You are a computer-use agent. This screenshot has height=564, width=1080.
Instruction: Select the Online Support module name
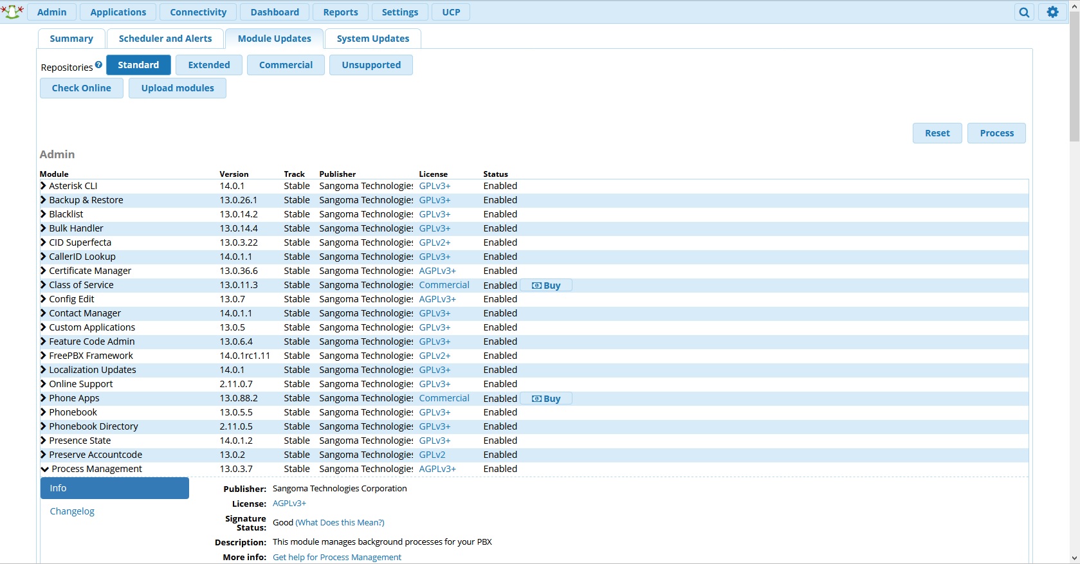tap(81, 384)
